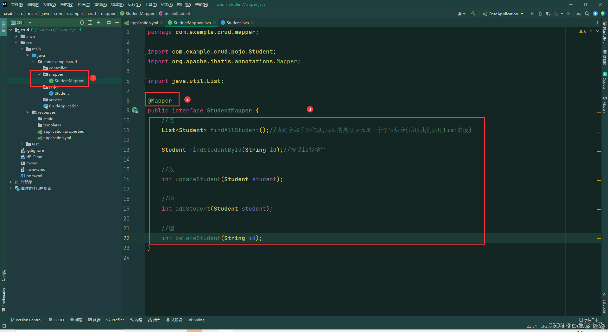The image size is (608, 332).
Task: Open the TODO tool window
Action: click(56, 320)
